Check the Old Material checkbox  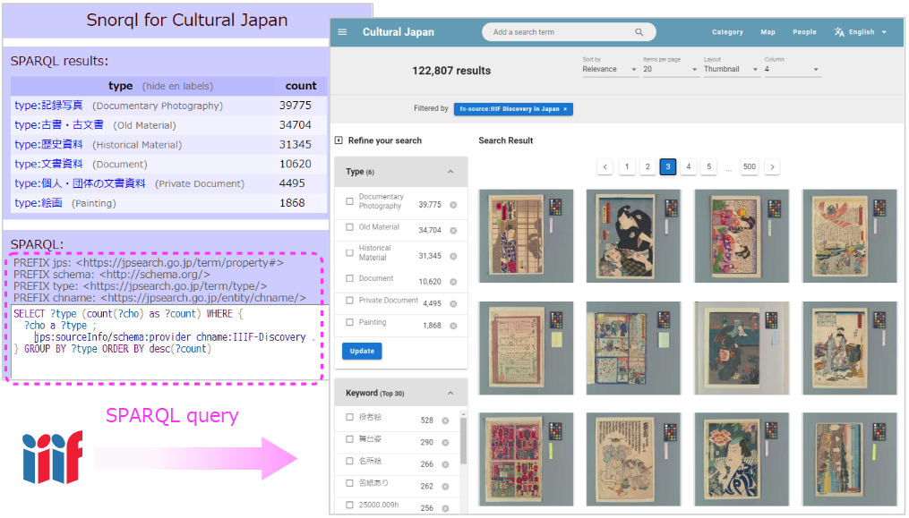point(349,227)
